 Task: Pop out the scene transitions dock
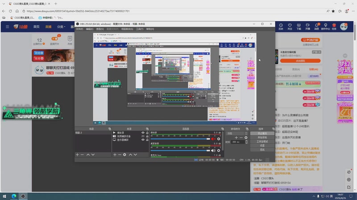coord(247,129)
